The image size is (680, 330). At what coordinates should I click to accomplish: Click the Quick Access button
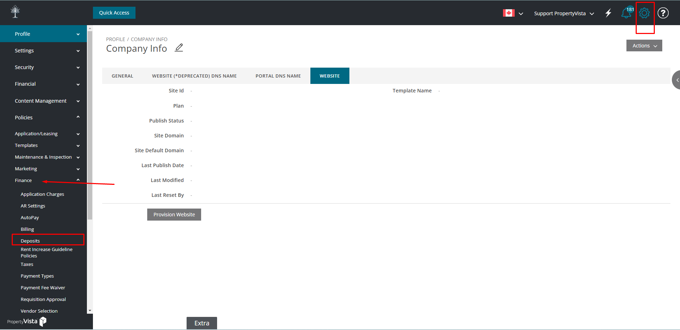coord(114,13)
